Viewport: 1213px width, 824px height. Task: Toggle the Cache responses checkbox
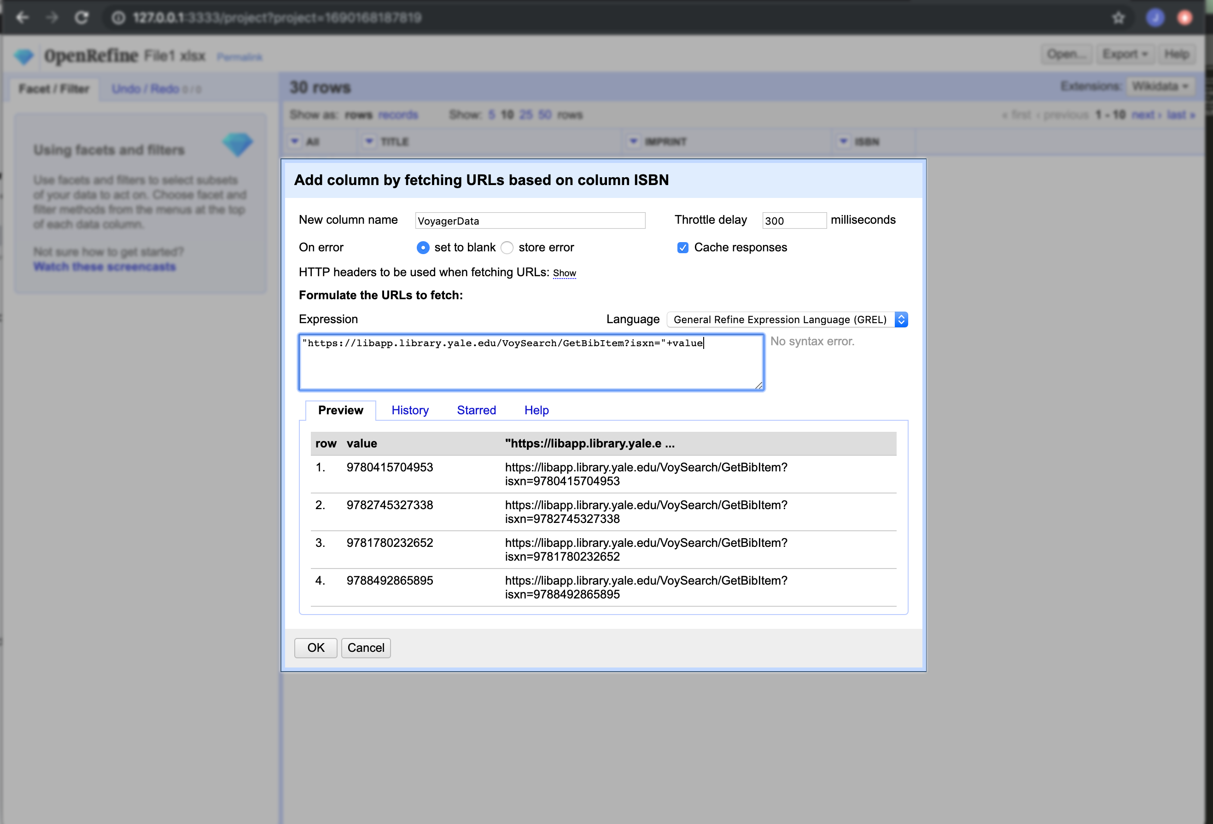tap(682, 247)
